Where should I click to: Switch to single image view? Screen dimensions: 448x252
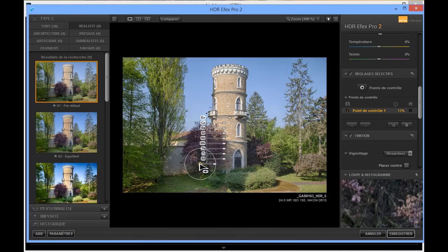(x=130, y=19)
